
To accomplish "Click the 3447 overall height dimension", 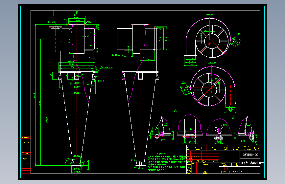I will click(35, 96).
